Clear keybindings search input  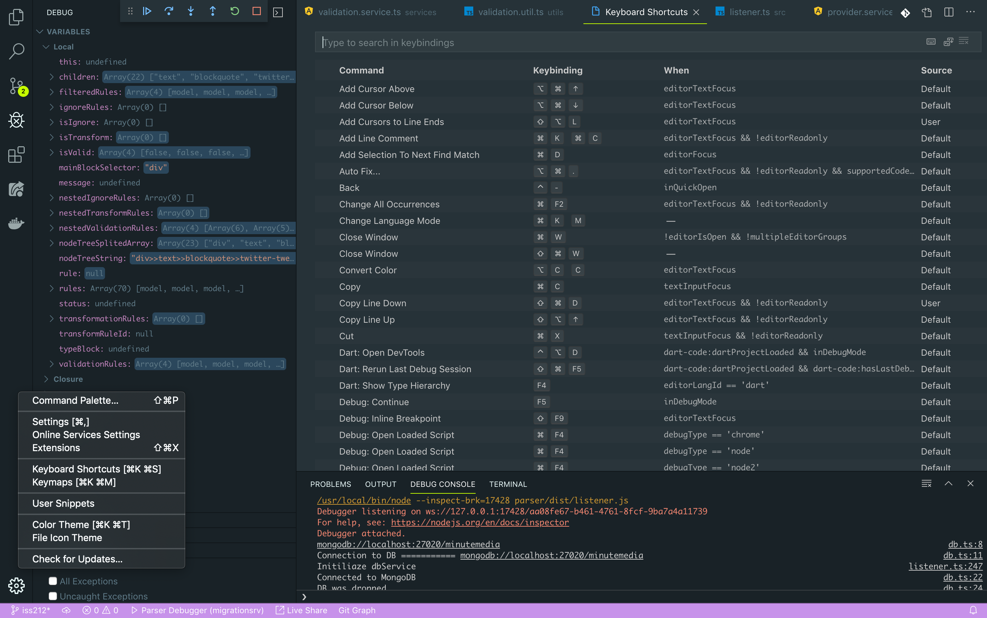(x=964, y=41)
